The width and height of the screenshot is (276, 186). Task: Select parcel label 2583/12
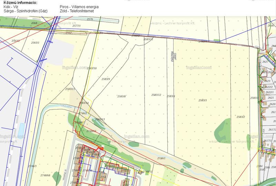click(156, 95)
